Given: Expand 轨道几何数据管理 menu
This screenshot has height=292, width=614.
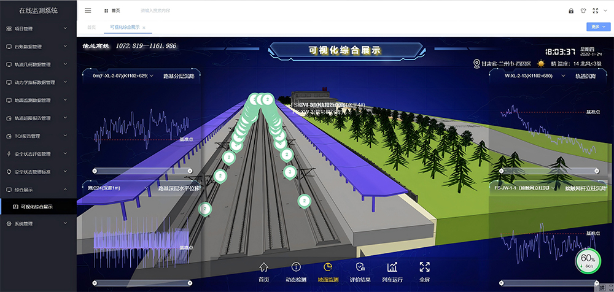Looking at the screenshot, I should coord(38,64).
